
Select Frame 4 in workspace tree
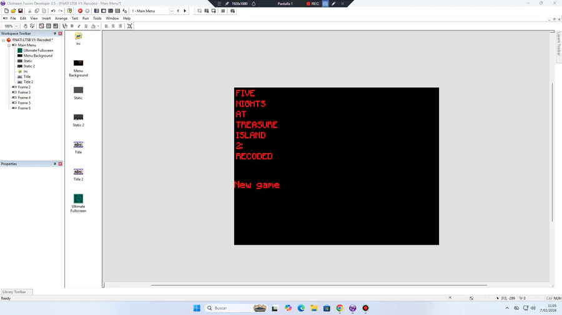click(24, 98)
